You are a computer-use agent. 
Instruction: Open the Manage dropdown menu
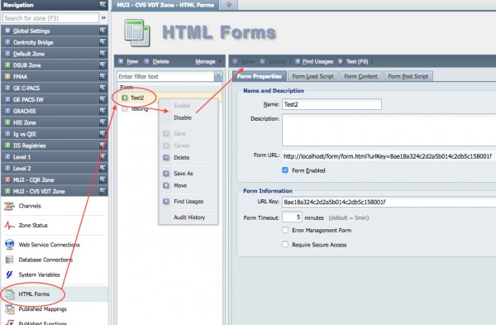coord(208,61)
